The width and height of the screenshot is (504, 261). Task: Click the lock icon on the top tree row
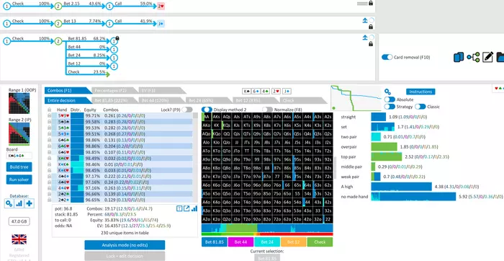coord(371,3)
